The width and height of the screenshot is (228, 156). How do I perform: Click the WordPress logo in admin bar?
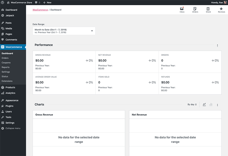(3, 3)
